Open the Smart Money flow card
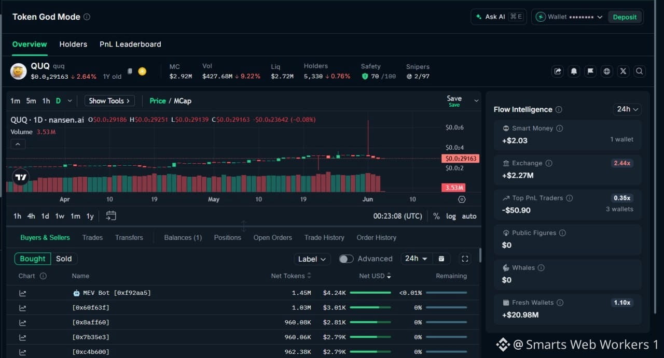Viewport: 664px width, 358px height. 568,135
